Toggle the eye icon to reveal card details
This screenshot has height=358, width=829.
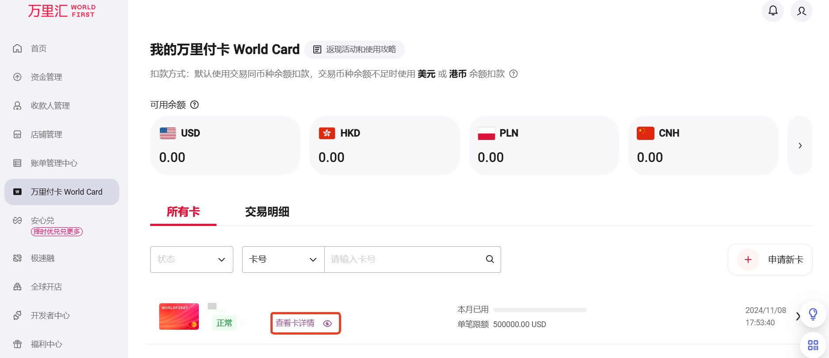coord(327,324)
